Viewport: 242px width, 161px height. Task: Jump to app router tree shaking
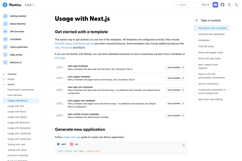click(x=210, y=99)
